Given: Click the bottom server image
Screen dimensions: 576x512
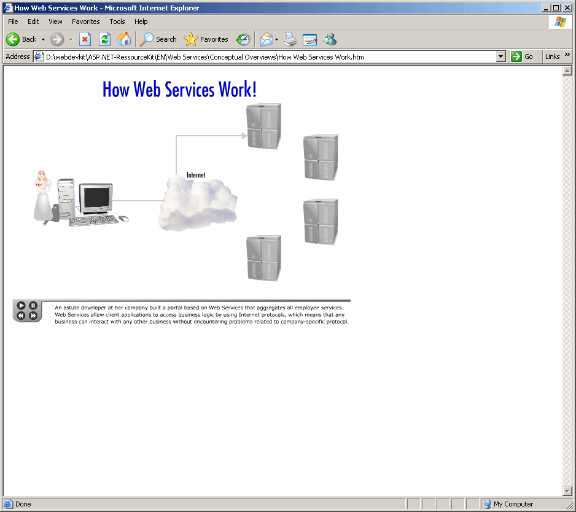Looking at the screenshot, I should pyautogui.click(x=264, y=258).
